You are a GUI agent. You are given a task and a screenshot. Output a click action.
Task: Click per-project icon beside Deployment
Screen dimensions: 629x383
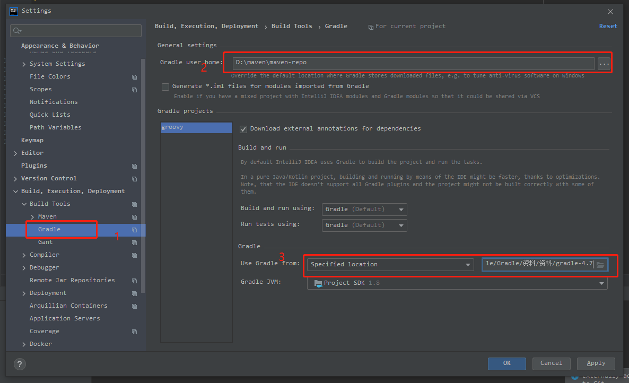[134, 293]
